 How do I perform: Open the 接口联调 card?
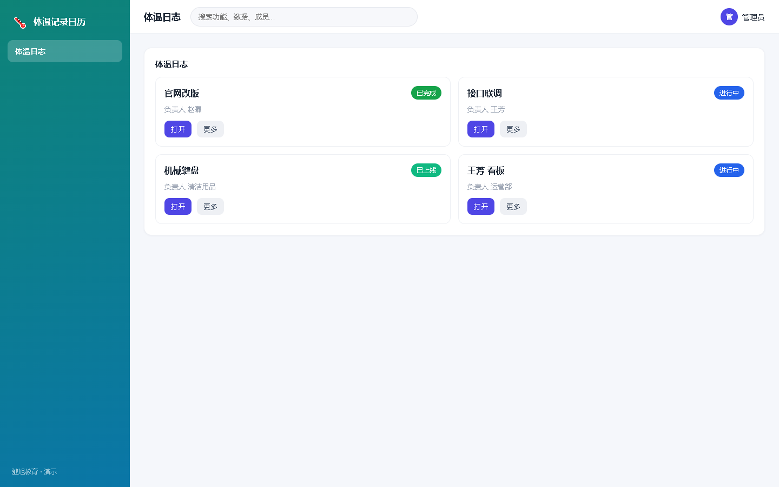[481, 129]
